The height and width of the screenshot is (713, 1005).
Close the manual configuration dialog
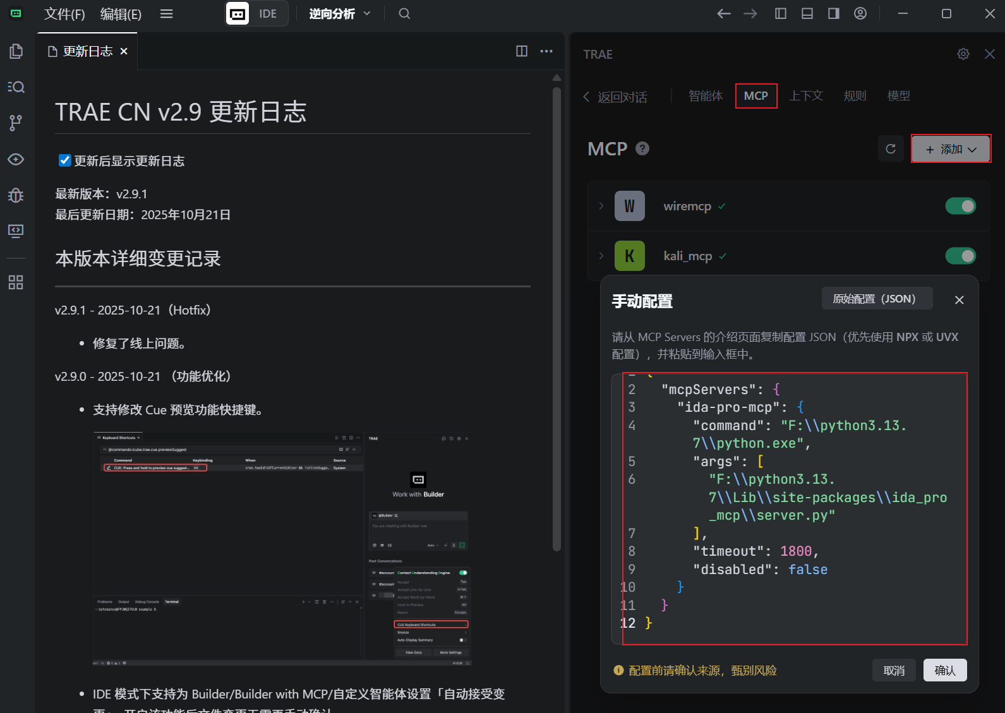[960, 300]
